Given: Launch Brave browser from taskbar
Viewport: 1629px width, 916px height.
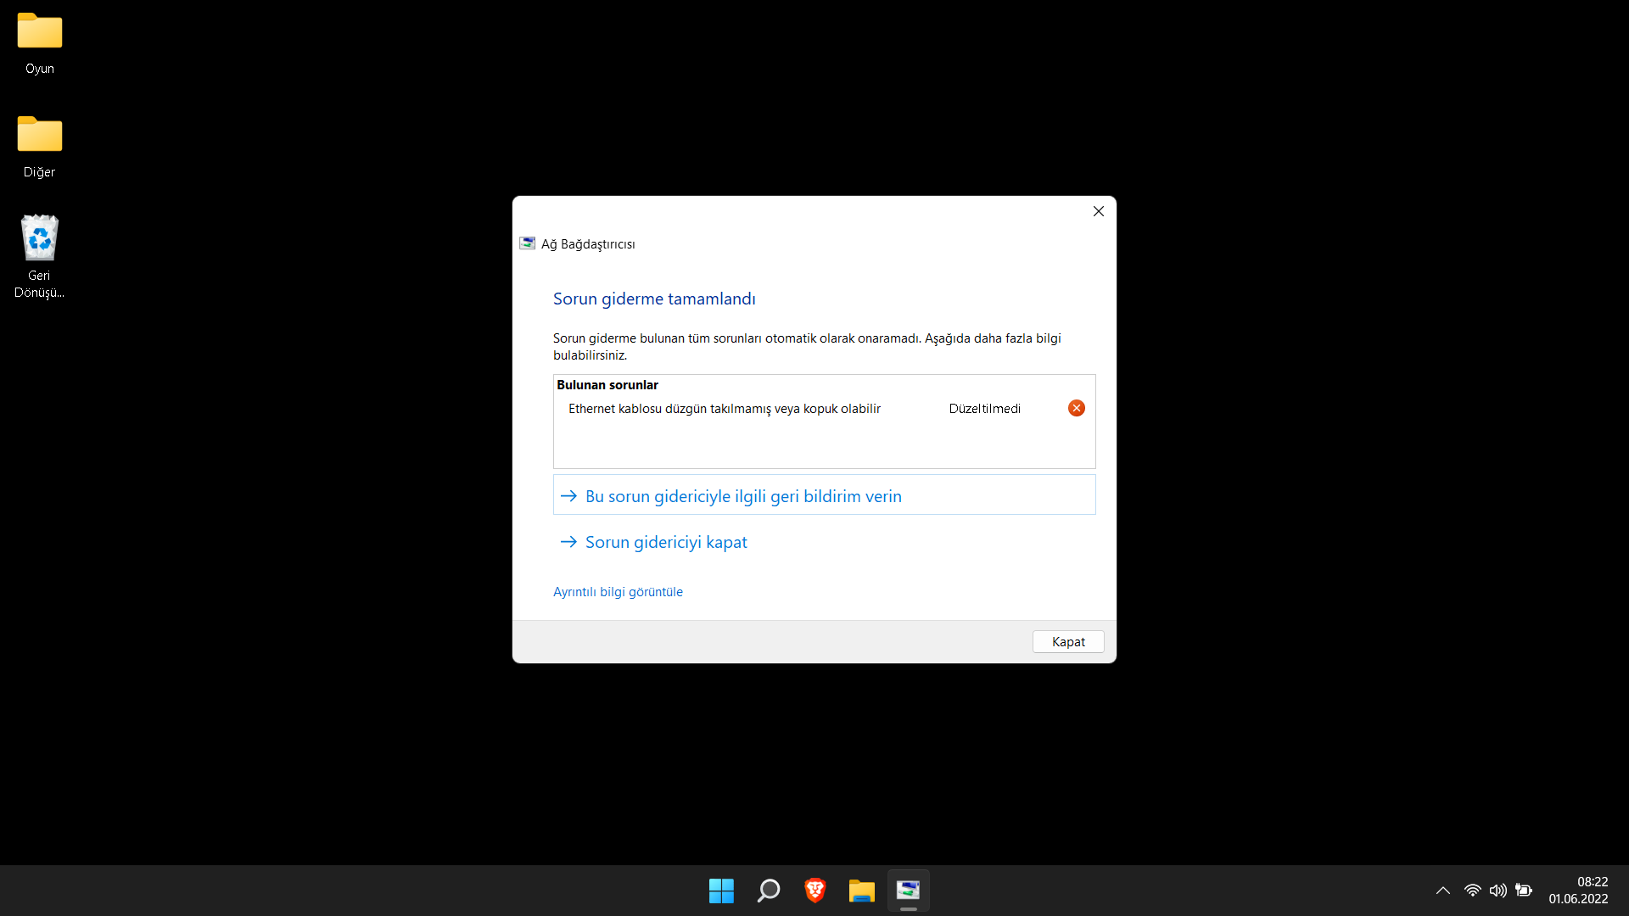Looking at the screenshot, I should pyautogui.click(x=815, y=891).
